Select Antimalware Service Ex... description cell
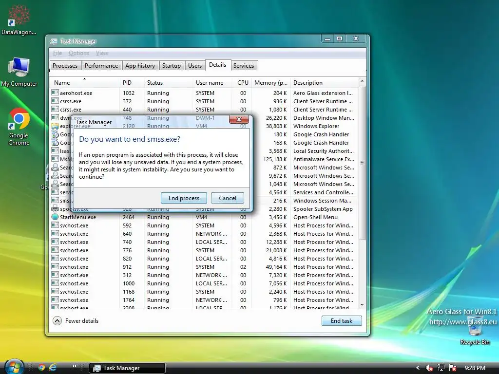The height and width of the screenshot is (374, 499). (x=324, y=159)
